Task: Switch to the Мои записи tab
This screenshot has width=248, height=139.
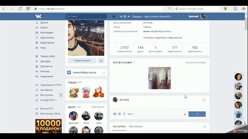Action: [x=136, y=126]
